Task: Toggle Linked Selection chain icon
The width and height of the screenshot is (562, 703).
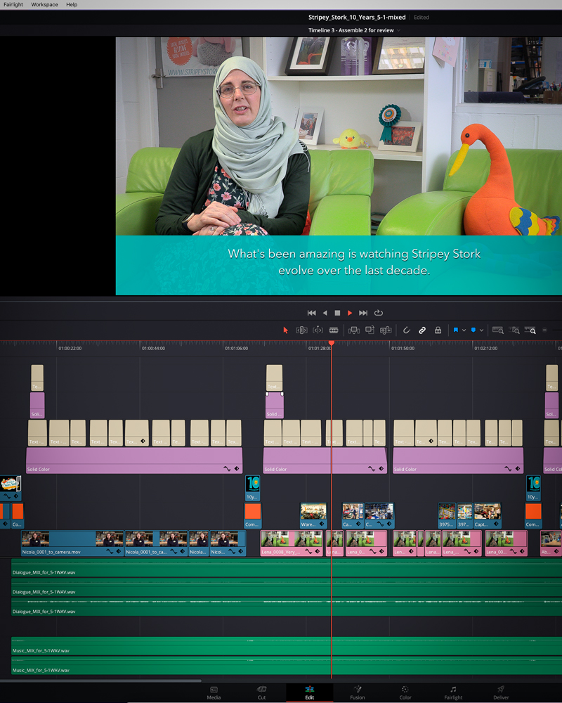Action: click(422, 330)
